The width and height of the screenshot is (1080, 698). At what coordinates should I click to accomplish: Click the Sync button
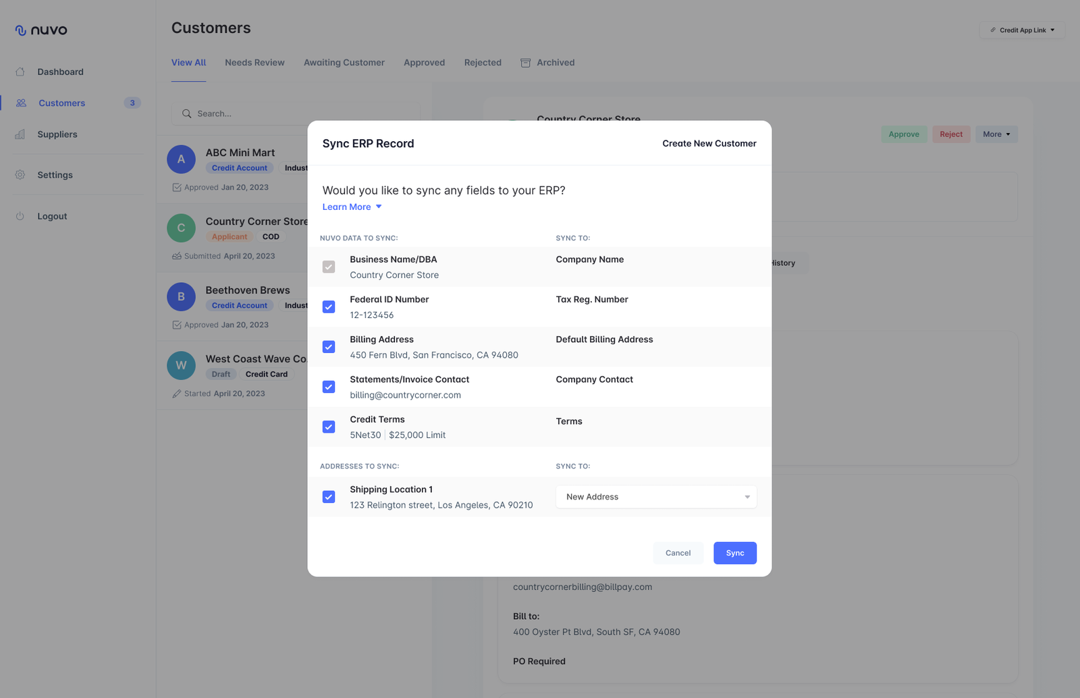pyautogui.click(x=735, y=553)
